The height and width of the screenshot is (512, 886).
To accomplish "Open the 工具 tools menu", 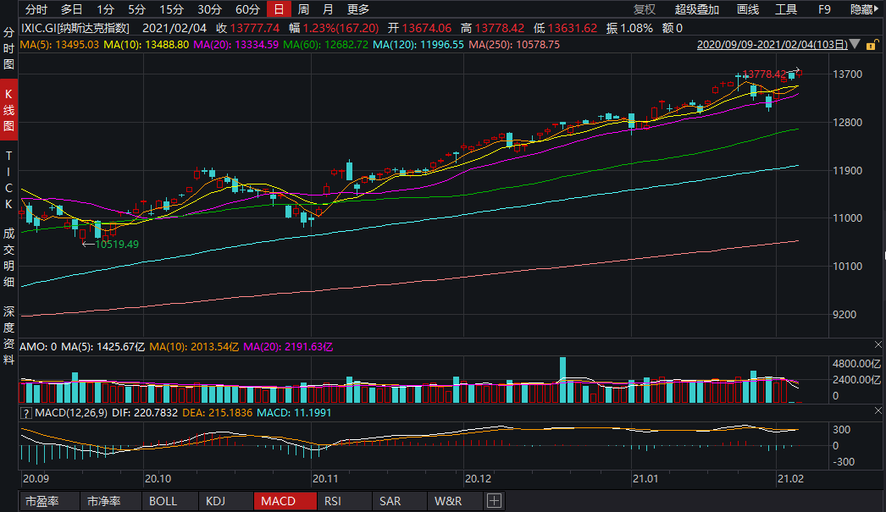I will (x=787, y=9).
